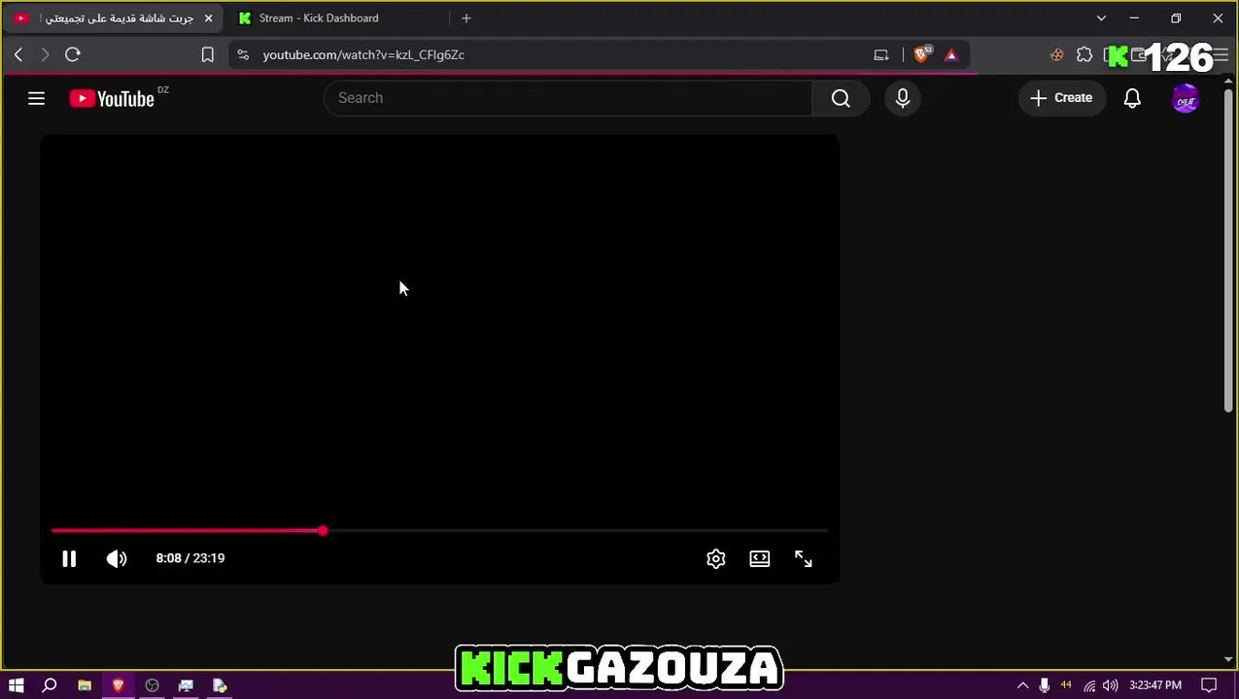Open the account avatar menu

click(1186, 98)
